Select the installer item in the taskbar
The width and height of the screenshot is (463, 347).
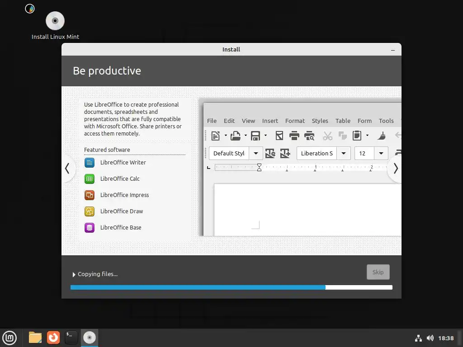(90, 338)
